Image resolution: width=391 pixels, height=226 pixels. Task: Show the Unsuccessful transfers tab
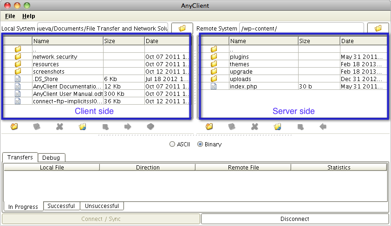click(x=102, y=206)
